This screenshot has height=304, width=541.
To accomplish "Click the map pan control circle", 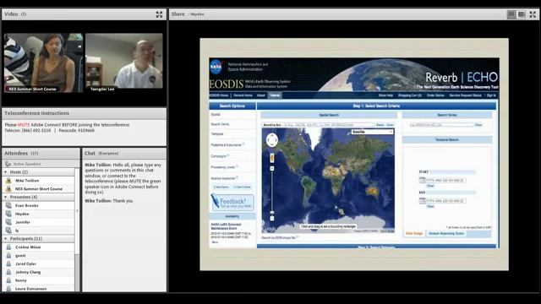I will (272, 140).
